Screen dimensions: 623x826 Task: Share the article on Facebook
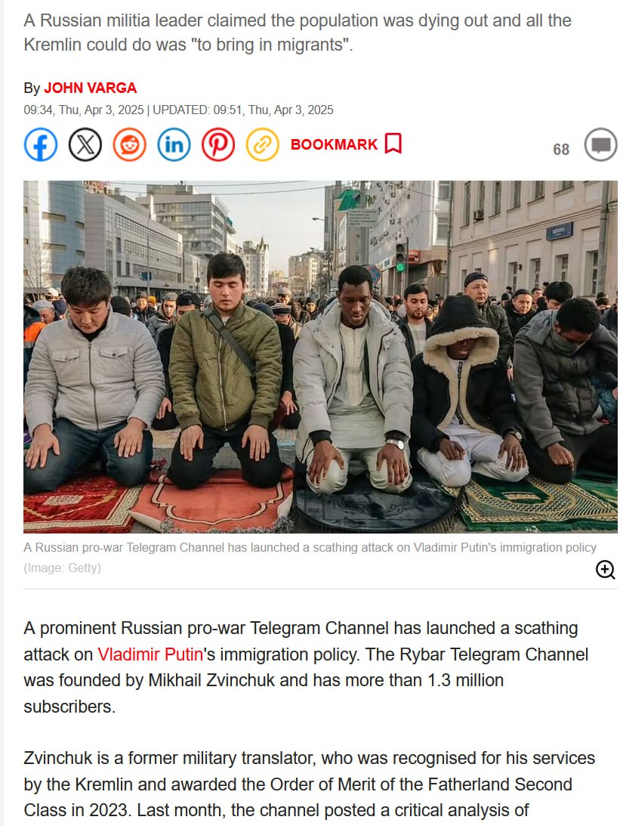pyautogui.click(x=41, y=144)
